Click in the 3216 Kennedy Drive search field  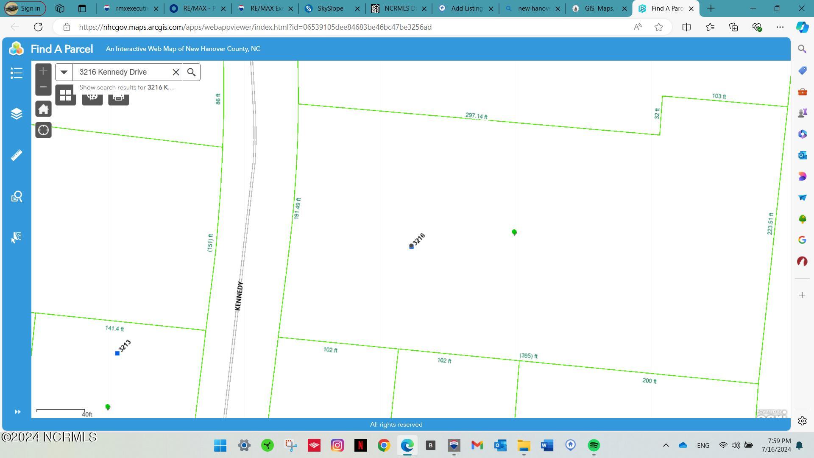coord(122,72)
